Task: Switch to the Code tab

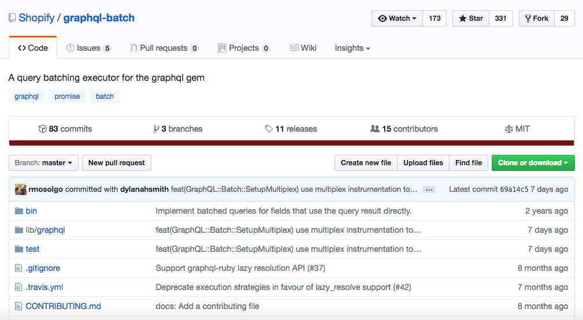Action: click(33, 48)
